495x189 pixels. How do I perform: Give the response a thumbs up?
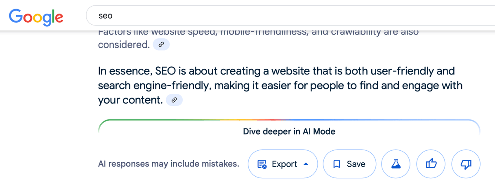431,164
